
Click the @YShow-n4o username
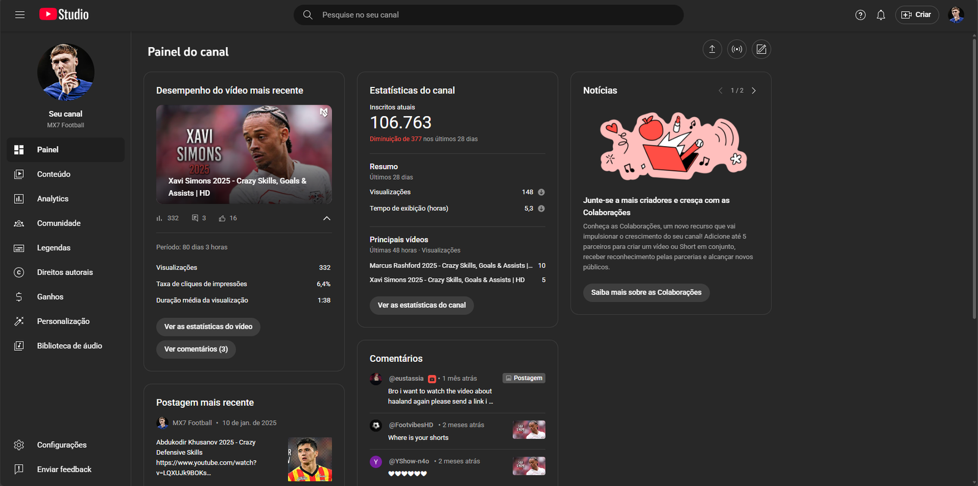pyautogui.click(x=409, y=461)
